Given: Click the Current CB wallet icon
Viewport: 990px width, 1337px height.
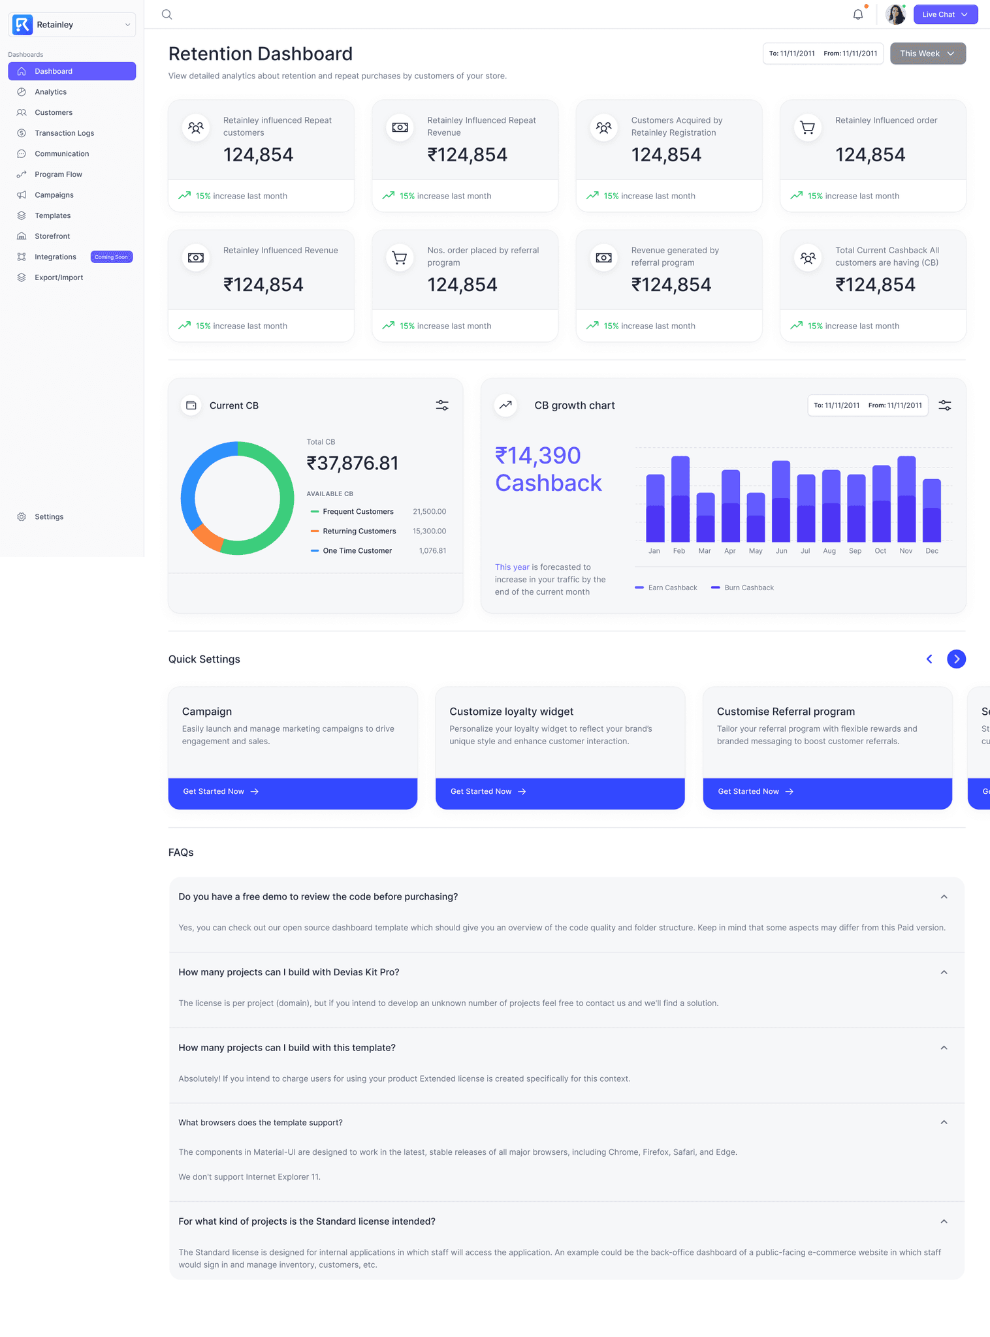Looking at the screenshot, I should 191,405.
